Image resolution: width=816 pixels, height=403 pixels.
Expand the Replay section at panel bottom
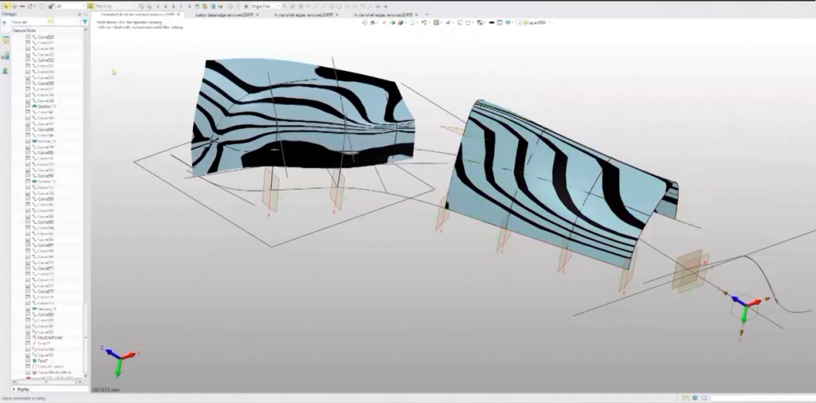point(15,389)
